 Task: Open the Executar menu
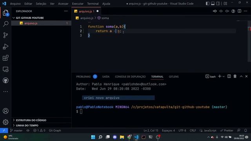(x=78, y=4)
